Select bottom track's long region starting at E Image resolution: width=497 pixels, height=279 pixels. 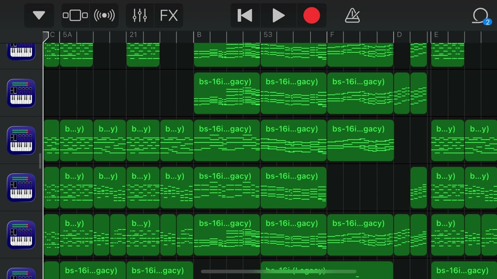464,270
